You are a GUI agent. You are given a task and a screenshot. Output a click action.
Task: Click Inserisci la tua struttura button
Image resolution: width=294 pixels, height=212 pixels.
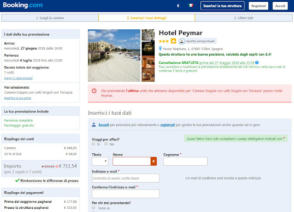click(222, 6)
